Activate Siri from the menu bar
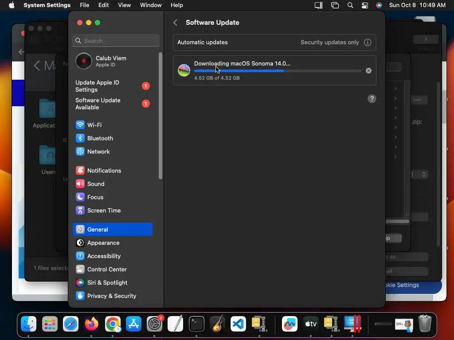This screenshot has width=454, height=340. [379, 5]
